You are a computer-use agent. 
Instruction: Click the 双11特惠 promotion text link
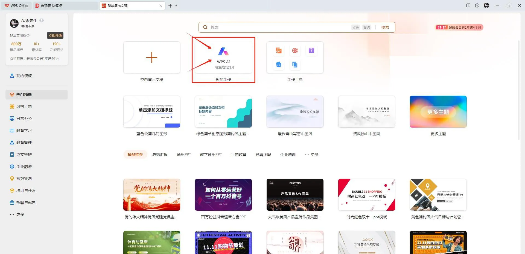35,58
